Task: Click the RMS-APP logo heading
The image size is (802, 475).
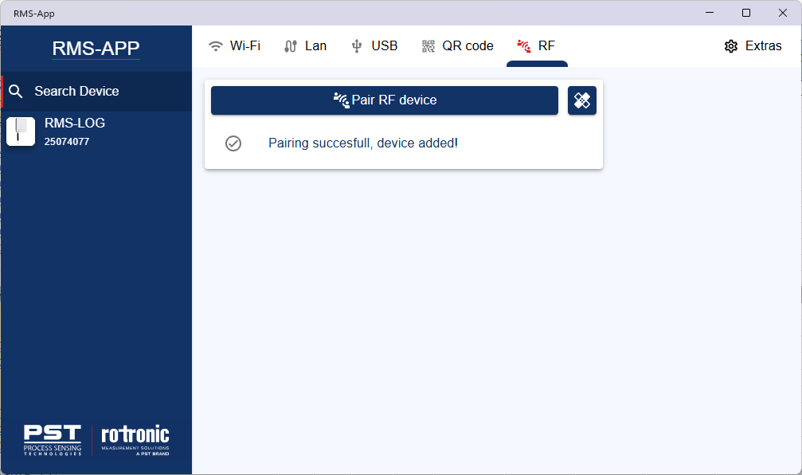Action: click(96, 49)
